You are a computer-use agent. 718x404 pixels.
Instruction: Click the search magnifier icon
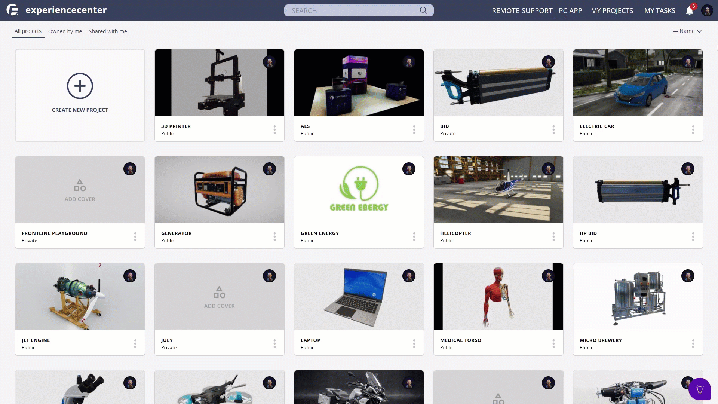[423, 10]
